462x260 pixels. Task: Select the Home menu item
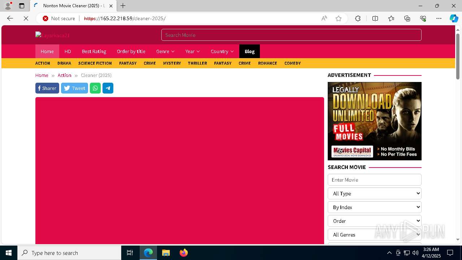tap(47, 51)
